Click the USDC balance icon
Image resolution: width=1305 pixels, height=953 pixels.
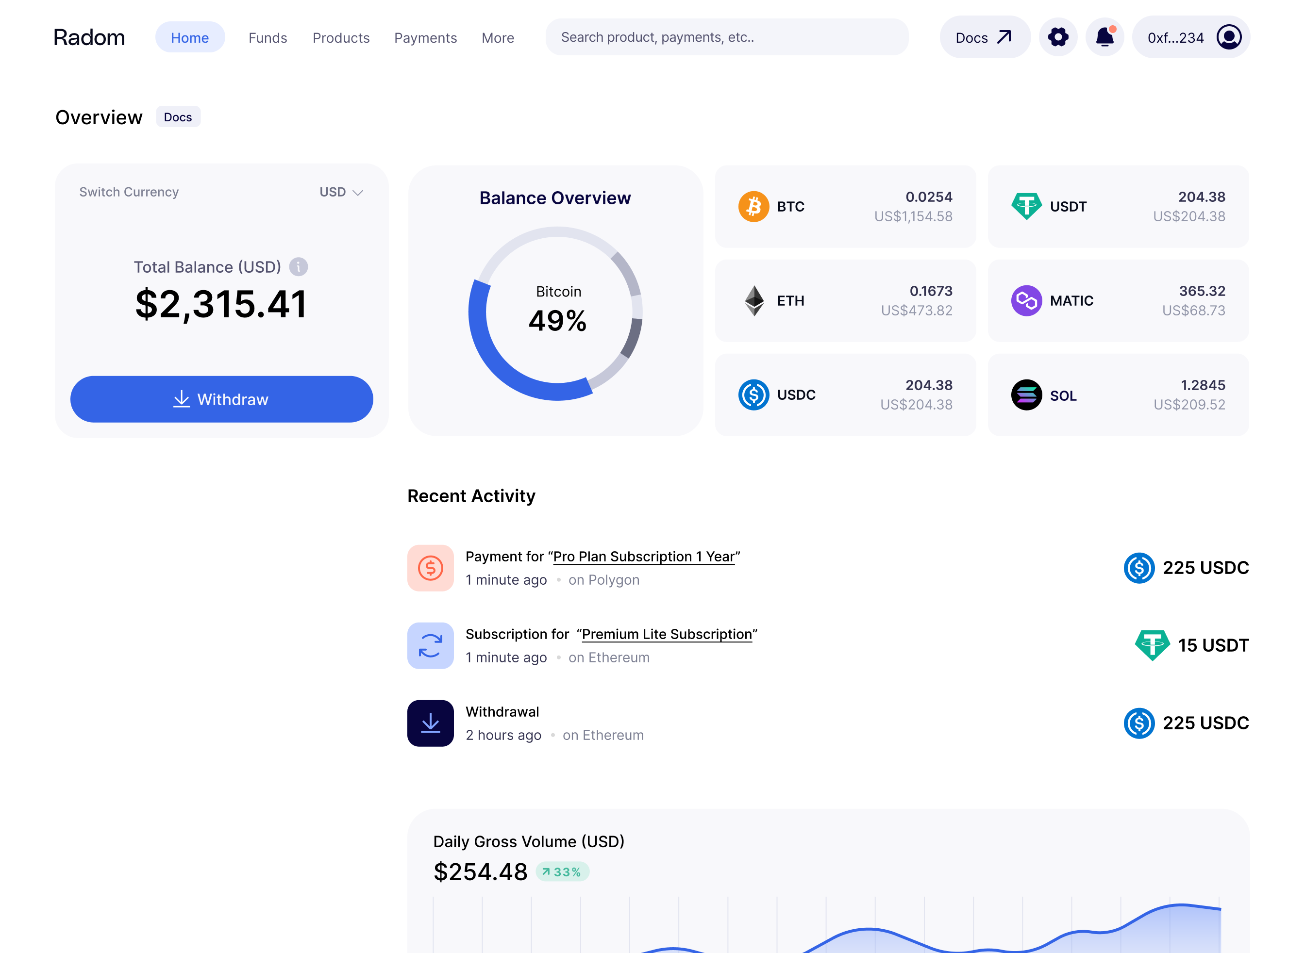(754, 395)
